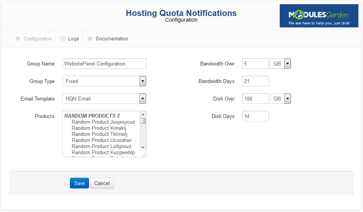Click the Products list scroll up arrow
This screenshot has height=212, width=363.
click(x=143, y=115)
